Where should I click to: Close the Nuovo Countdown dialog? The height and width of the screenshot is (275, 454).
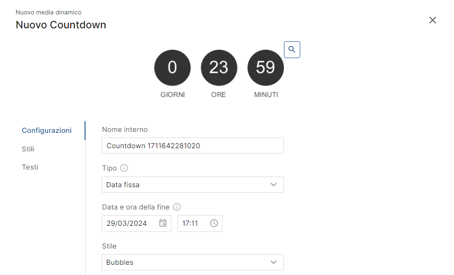coord(433,20)
